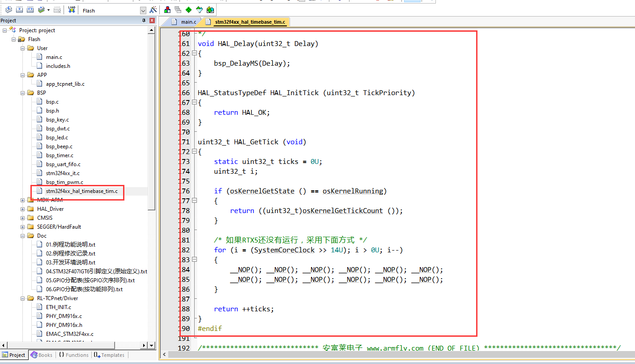Open the Functions panel tab
Image resolution: width=635 pixels, height=364 pixels.
(73, 355)
